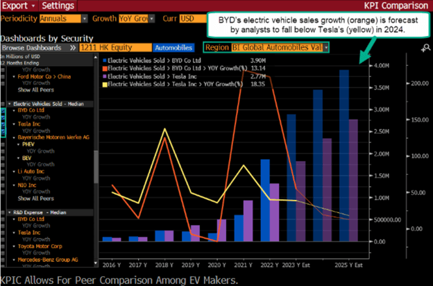Click the Curr USD field
This screenshot has height=286, width=433.
tap(193, 19)
